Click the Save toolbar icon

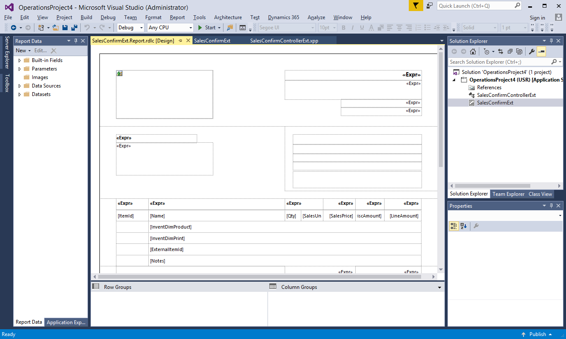point(65,28)
